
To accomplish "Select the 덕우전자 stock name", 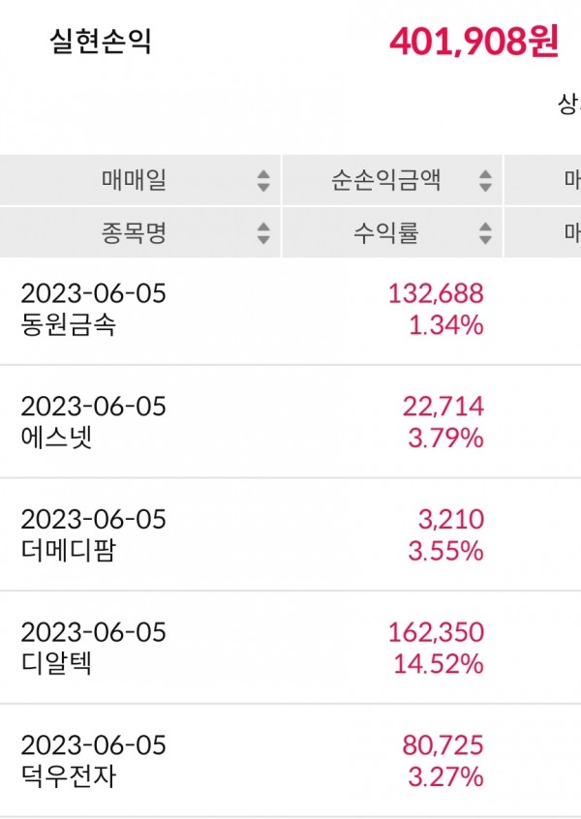I will point(68,777).
